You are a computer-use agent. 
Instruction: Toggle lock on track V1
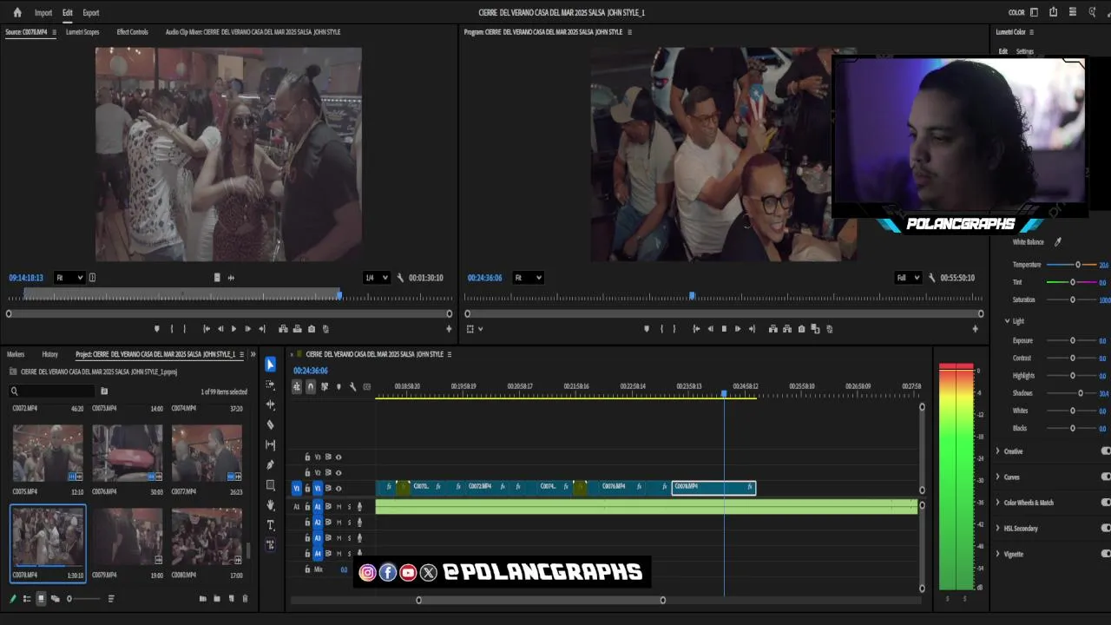[x=307, y=489]
